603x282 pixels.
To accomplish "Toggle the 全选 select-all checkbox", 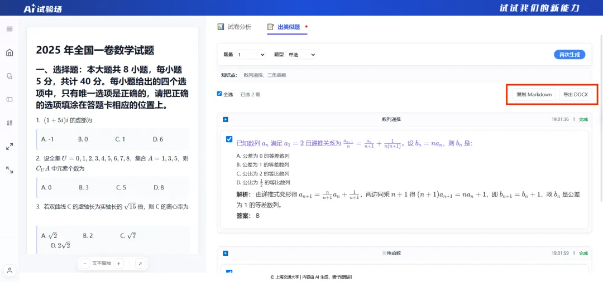I will tap(219, 94).
